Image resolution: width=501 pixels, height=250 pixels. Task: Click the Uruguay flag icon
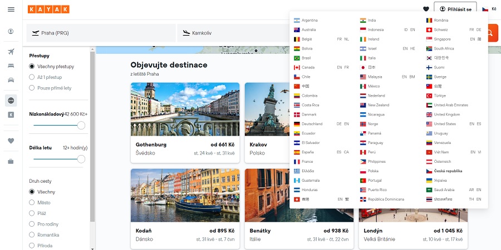pyautogui.click(x=429, y=133)
